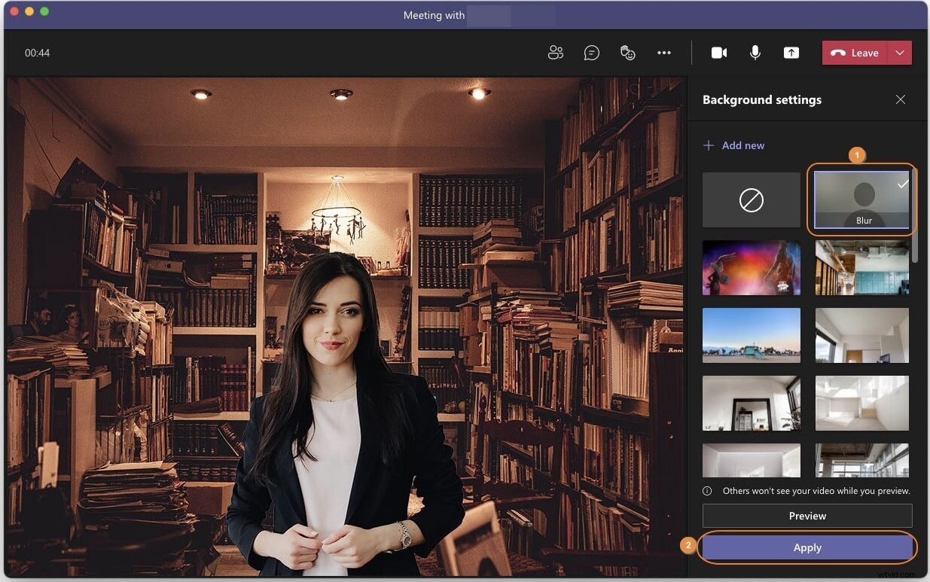Open the Leave options dropdown chevron
The height and width of the screenshot is (582, 930).
tap(900, 53)
